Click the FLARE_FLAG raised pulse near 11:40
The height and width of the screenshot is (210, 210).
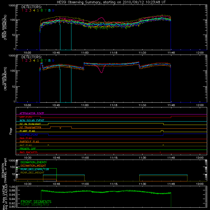pos(162,130)
